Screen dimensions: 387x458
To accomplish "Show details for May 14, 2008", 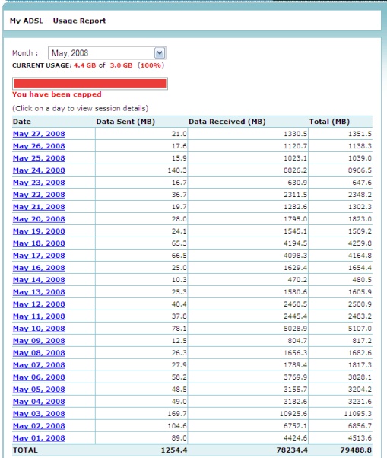I will coord(39,280).
